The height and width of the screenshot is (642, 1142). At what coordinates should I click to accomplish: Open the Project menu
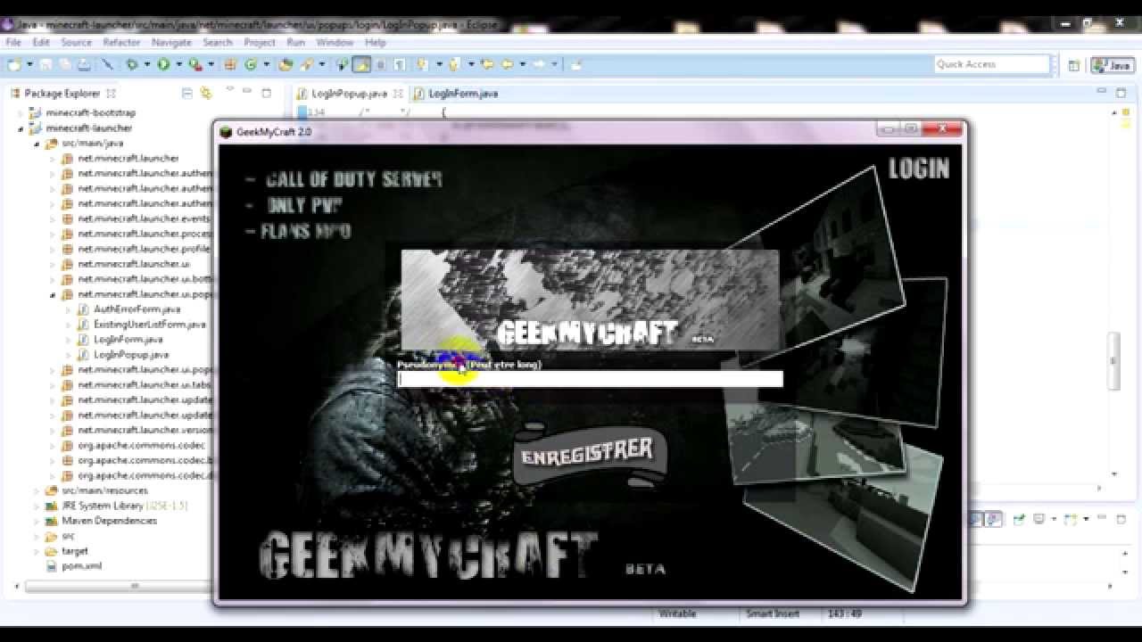[x=260, y=42]
